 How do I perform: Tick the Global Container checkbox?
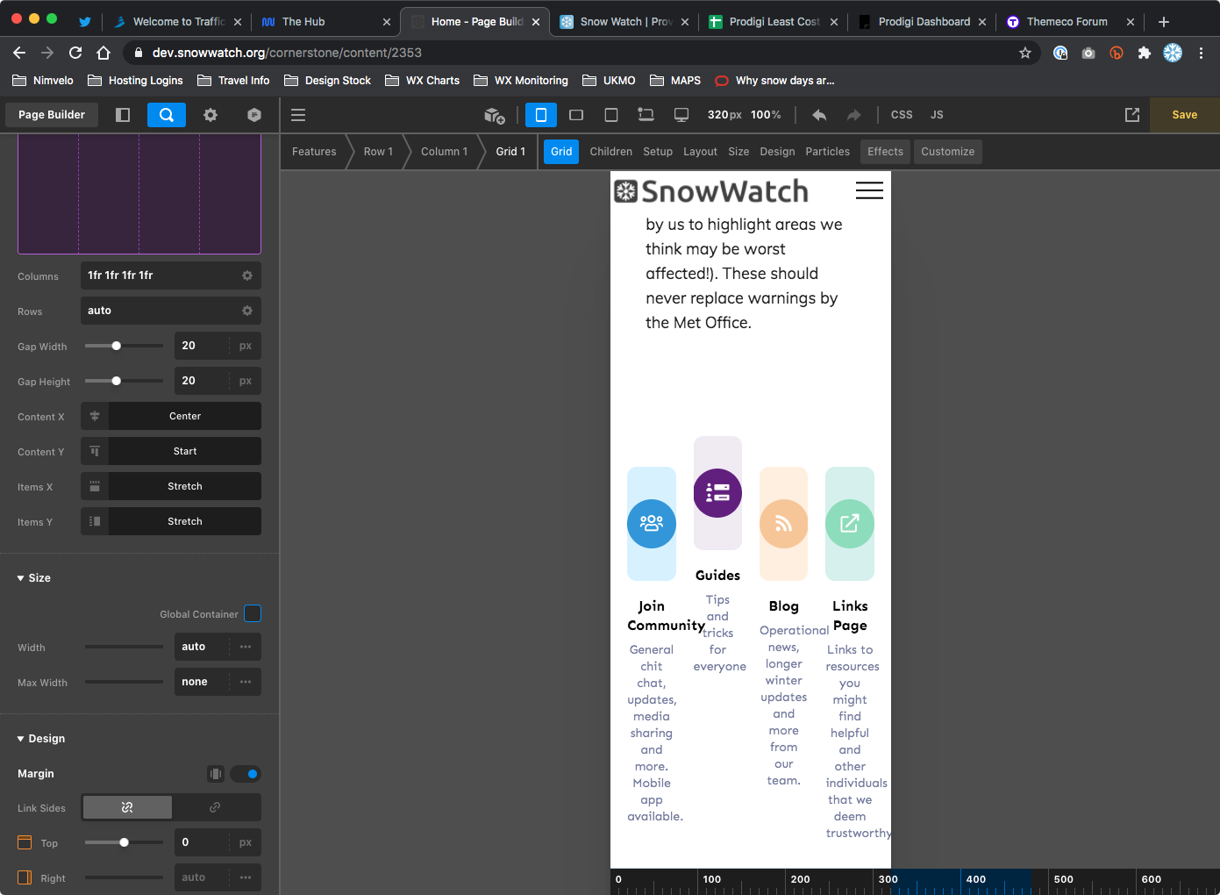(x=253, y=613)
